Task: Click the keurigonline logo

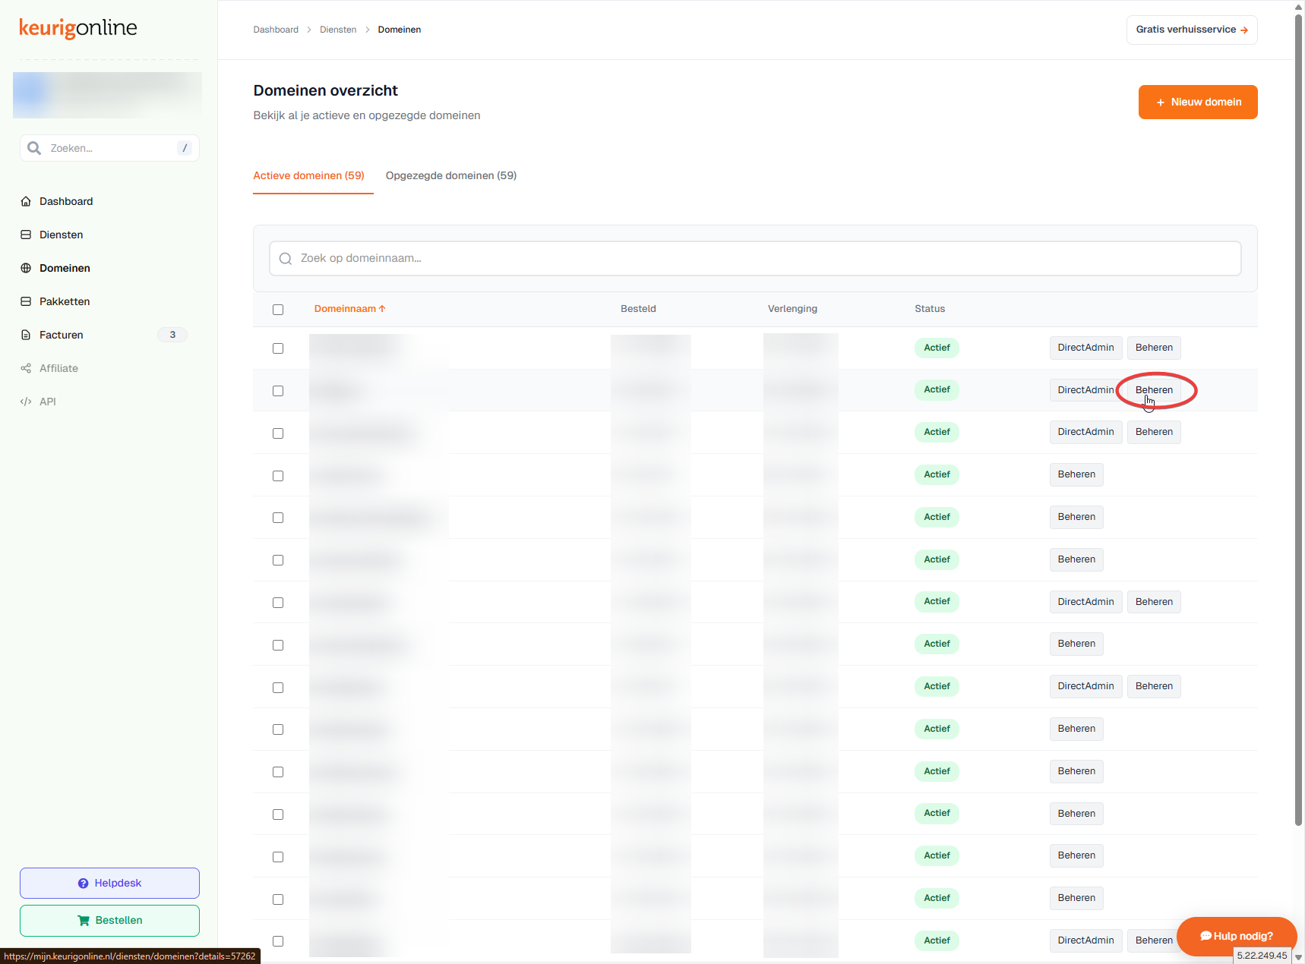Action: pos(78,28)
